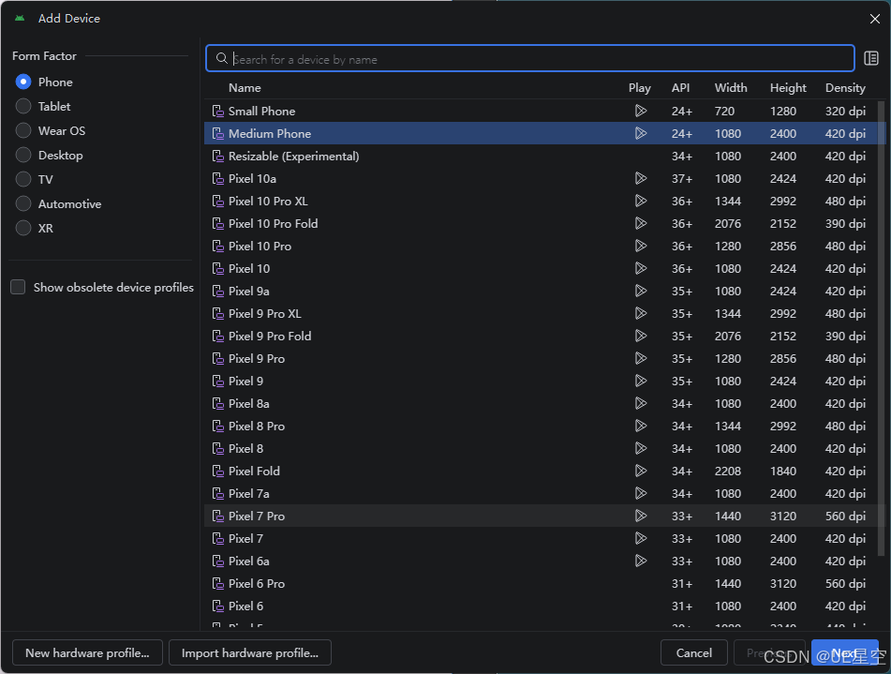Click the Play Store icon in Pixel 8a row

(641, 403)
